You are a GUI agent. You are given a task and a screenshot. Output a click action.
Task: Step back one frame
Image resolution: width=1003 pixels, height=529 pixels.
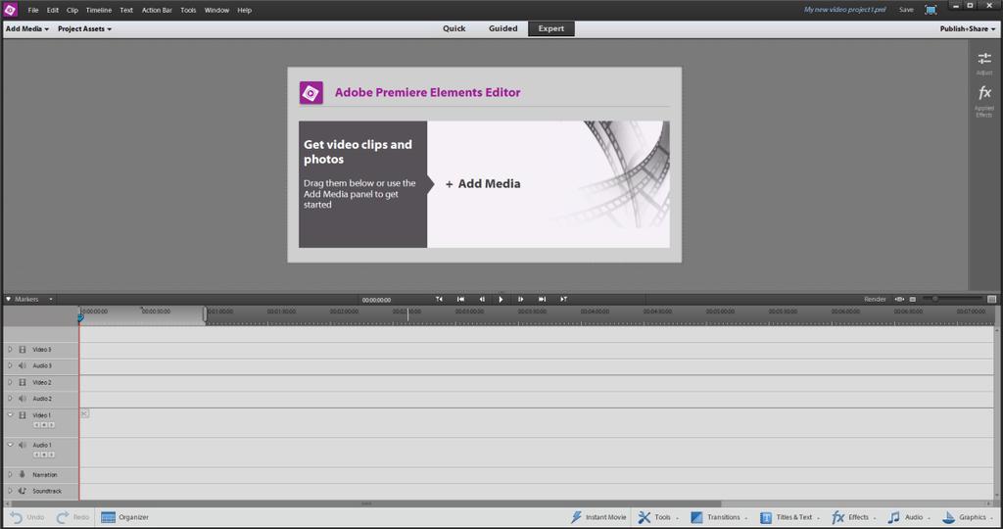(482, 299)
